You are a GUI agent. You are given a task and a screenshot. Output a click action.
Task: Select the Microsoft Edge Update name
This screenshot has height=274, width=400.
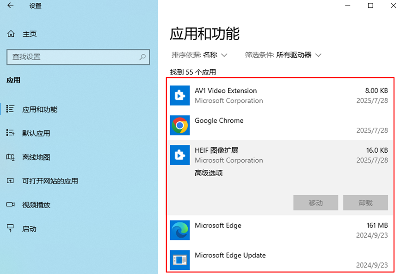[x=230, y=255]
